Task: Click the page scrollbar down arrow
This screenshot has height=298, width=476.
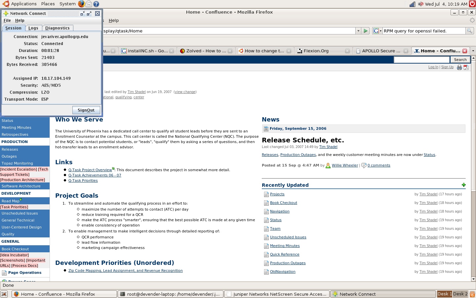Action: click(x=473, y=279)
